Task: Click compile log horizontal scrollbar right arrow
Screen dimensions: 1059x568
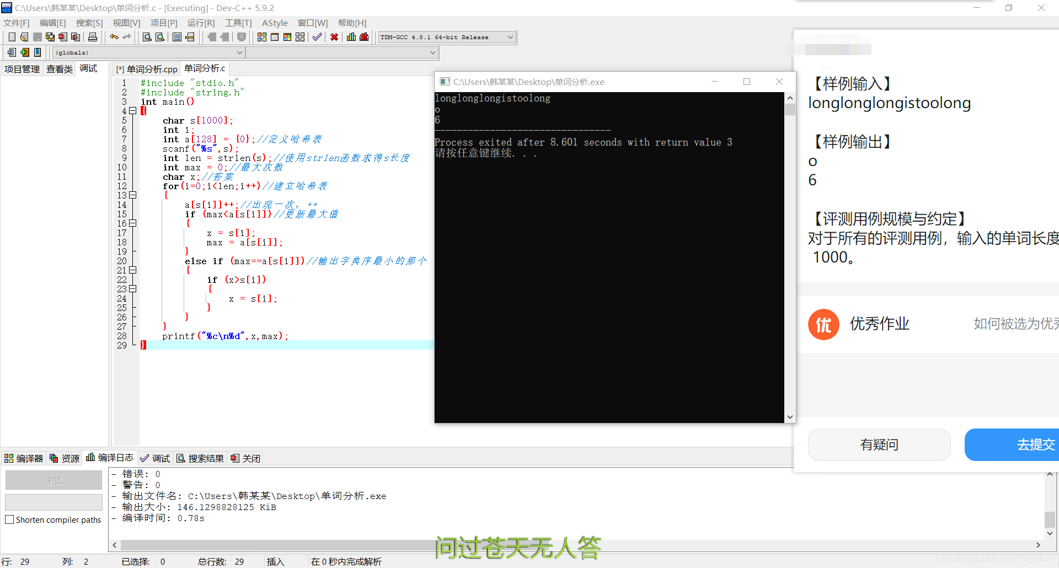Action: click(1038, 545)
